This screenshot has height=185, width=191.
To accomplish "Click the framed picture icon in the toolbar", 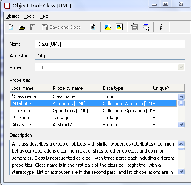I will point(119,27).
